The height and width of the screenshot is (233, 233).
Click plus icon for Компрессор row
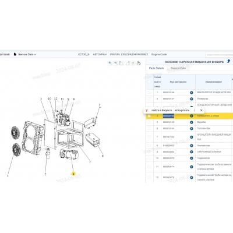[192, 146]
